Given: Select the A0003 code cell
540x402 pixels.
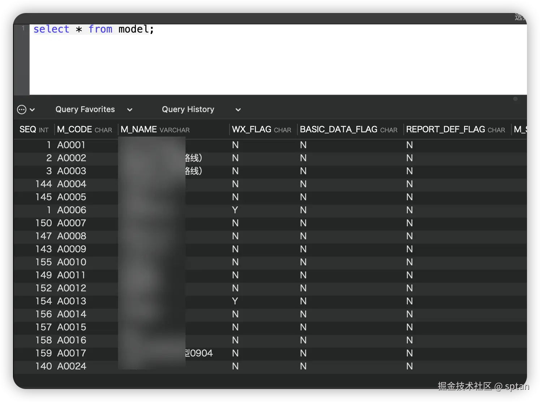Looking at the screenshot, I should pos(72,171).
